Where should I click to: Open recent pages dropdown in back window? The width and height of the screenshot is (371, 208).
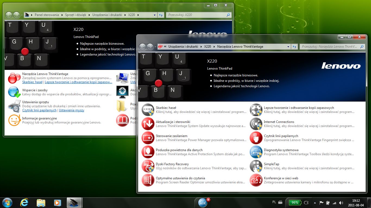pos(21,15)
